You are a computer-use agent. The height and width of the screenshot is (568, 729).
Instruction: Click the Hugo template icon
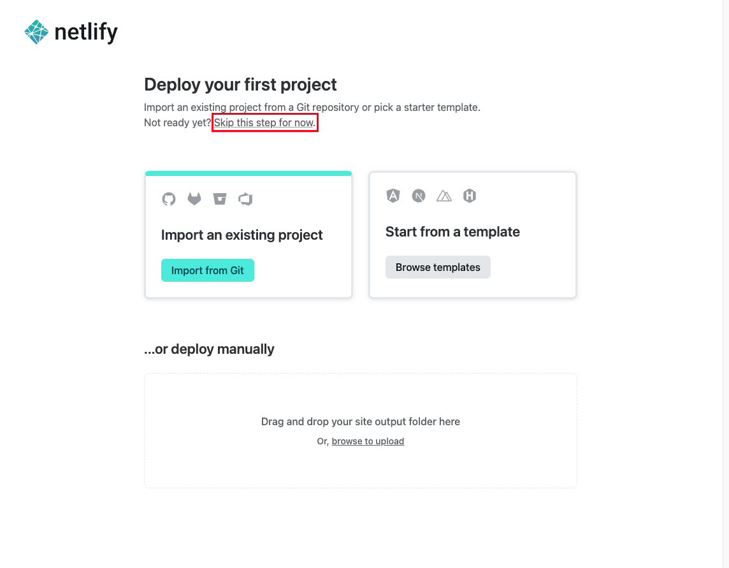(x=470, y=196)
